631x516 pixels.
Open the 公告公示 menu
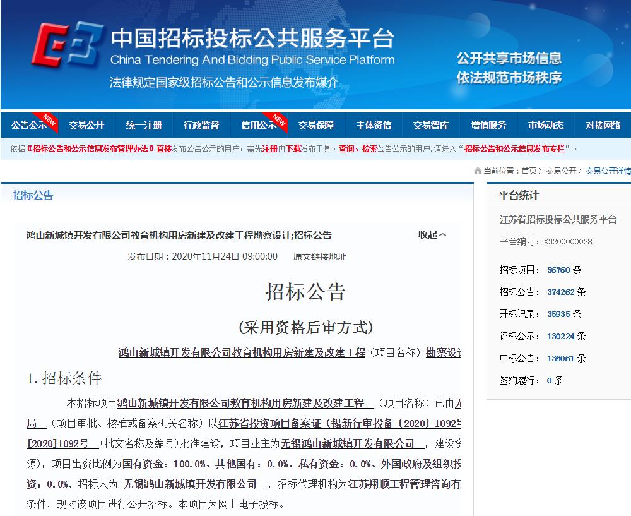(x=29, y=125)
